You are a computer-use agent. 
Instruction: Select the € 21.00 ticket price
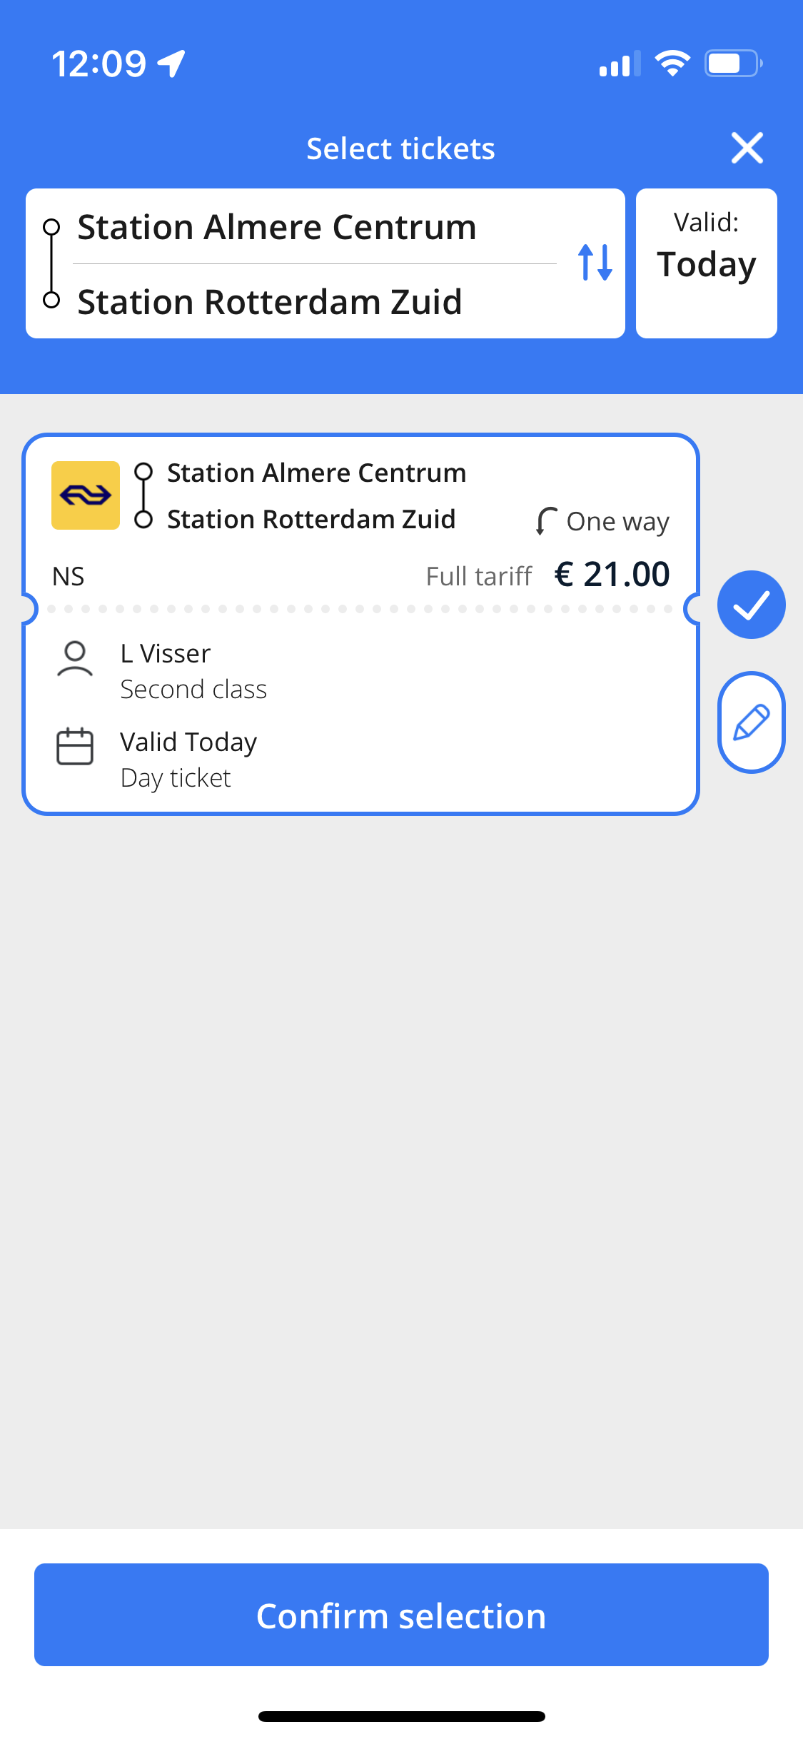(612, 574)
